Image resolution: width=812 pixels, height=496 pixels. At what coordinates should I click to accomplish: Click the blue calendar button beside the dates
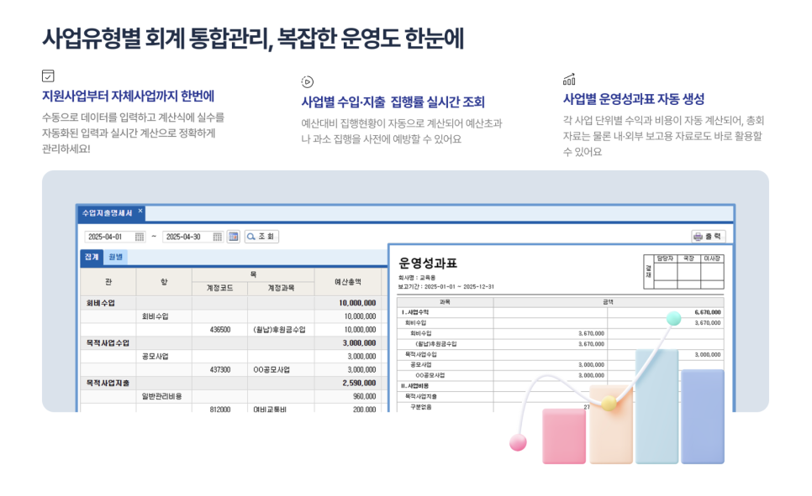234,237
